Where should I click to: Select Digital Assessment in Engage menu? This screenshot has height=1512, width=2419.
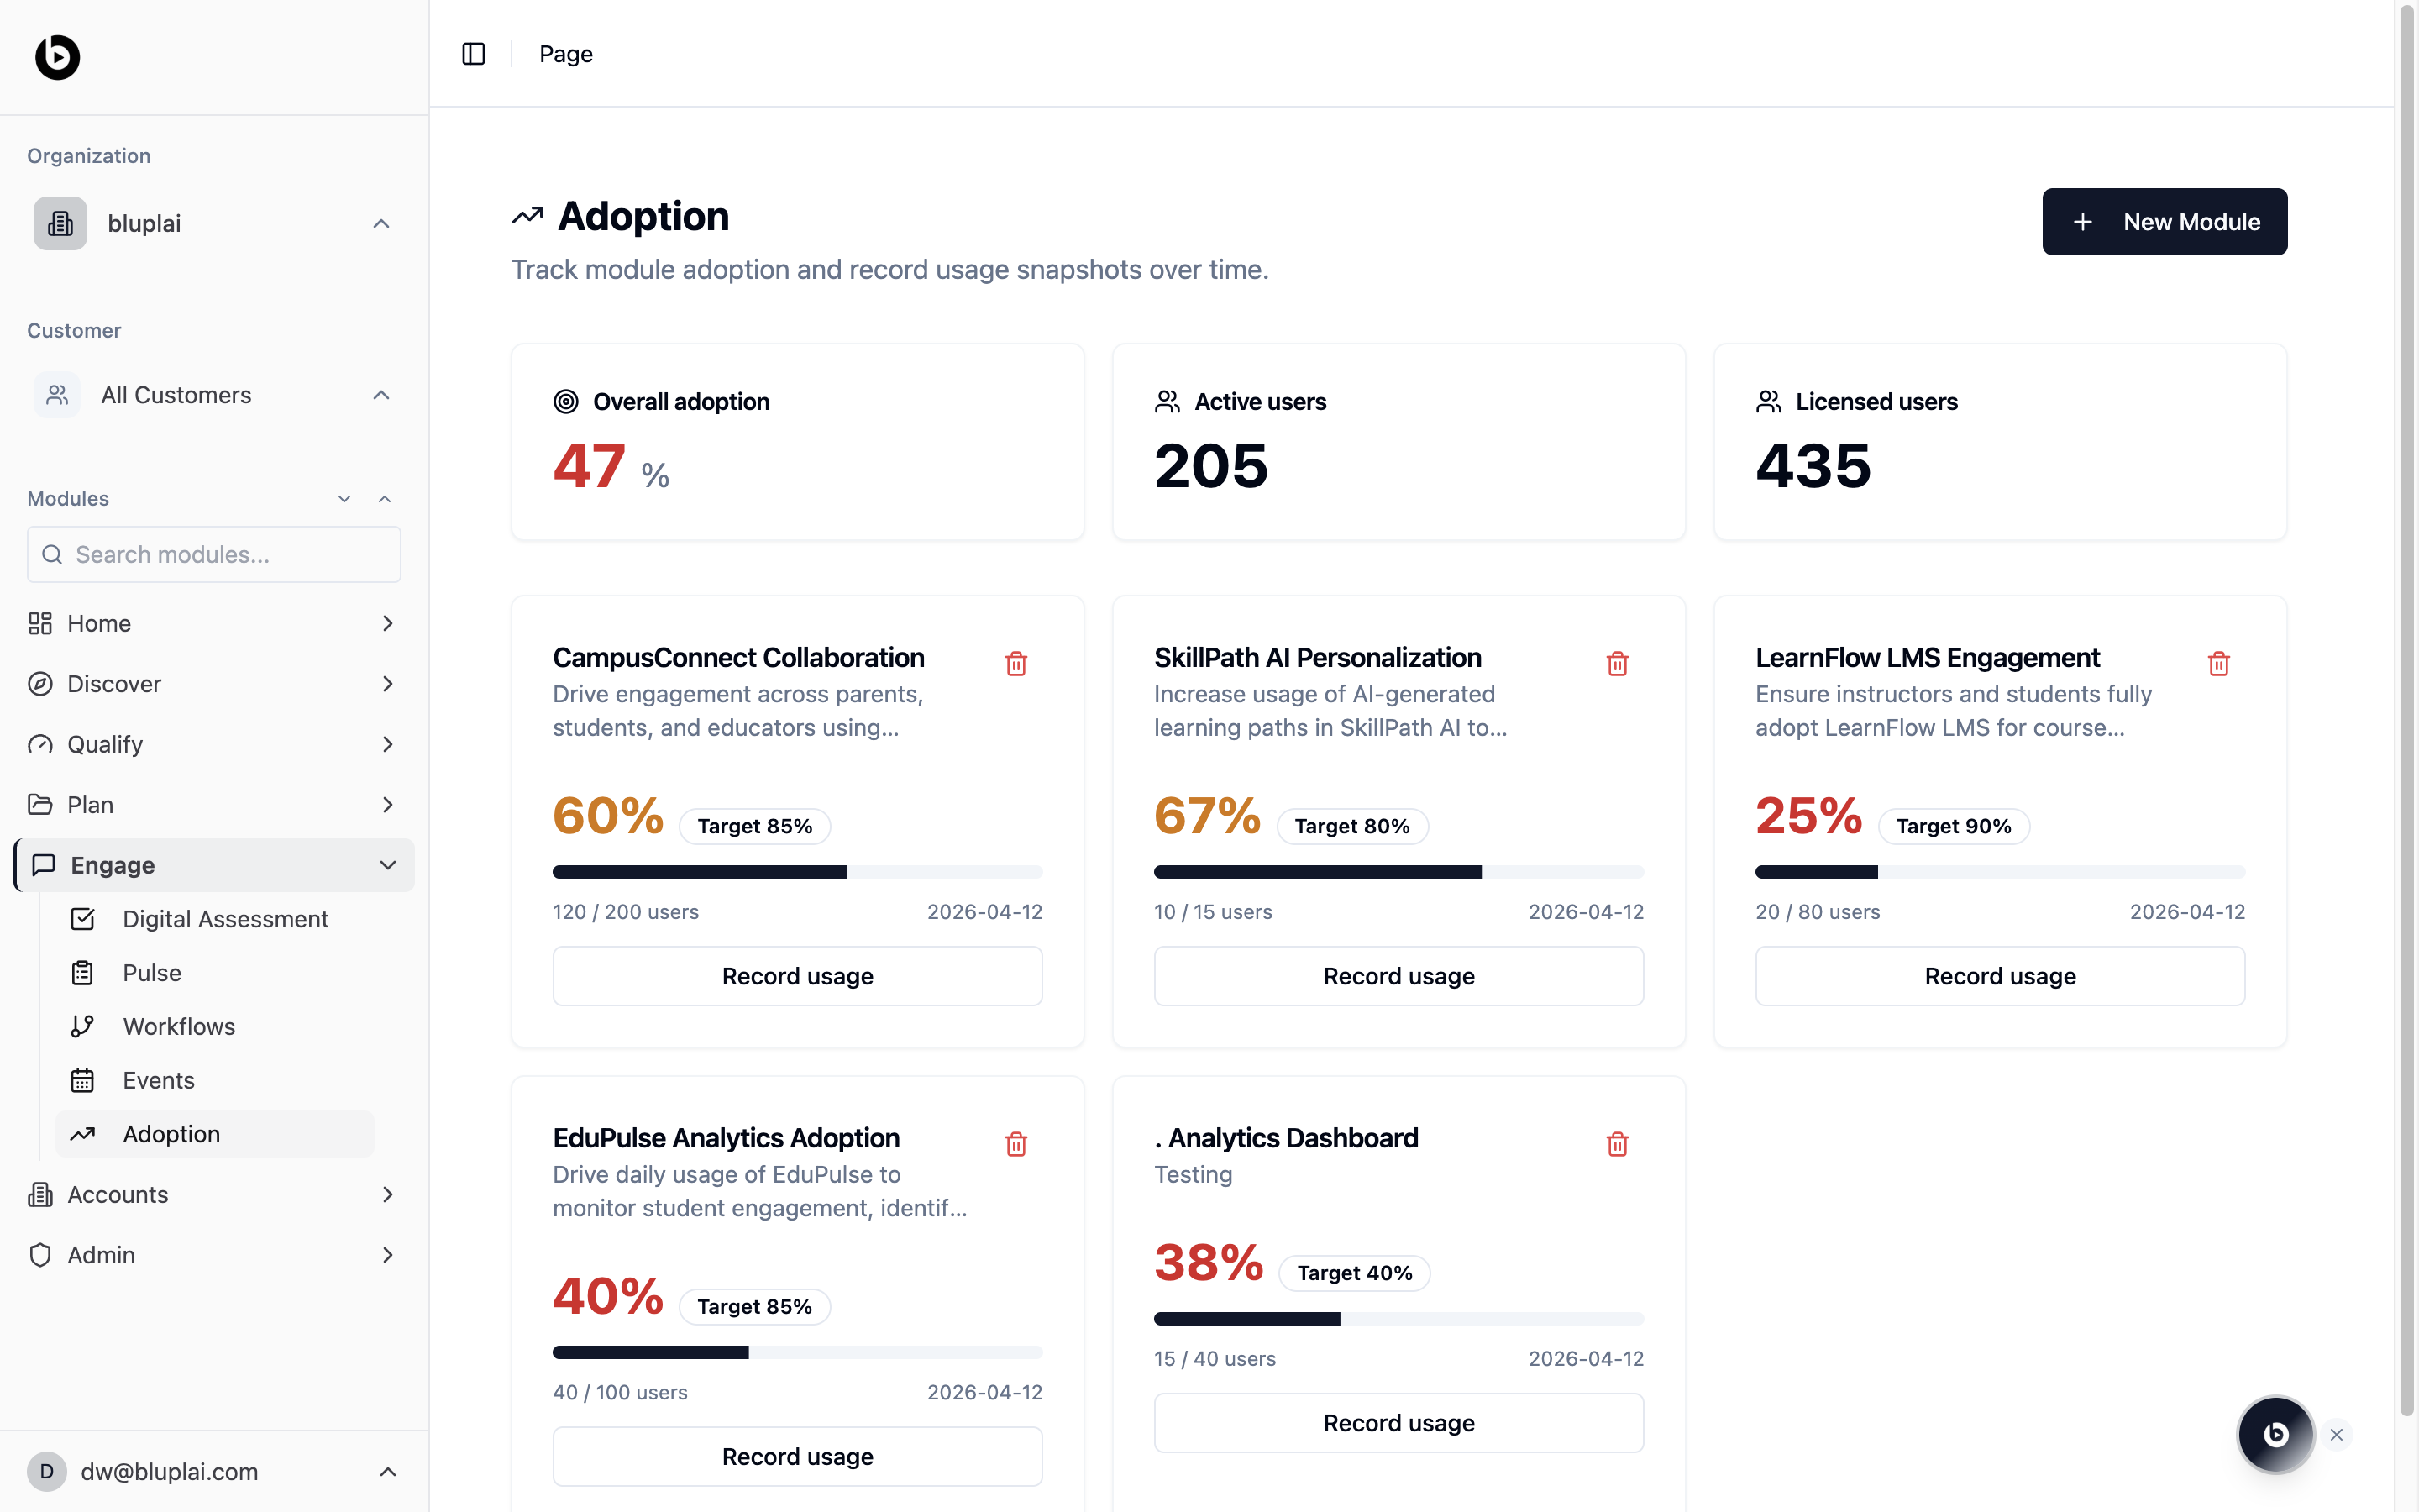[x=225, y=919]
